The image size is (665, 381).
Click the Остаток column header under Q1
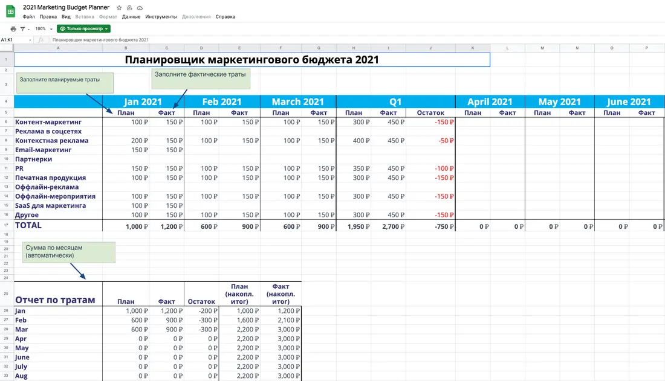(x=430, y=113)
